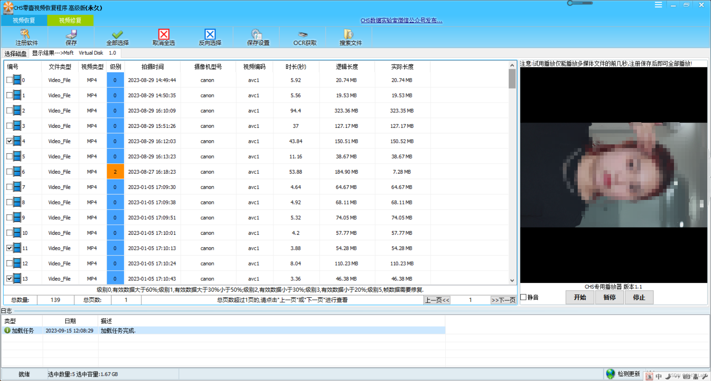Toggle the 静音 mute checkbox
Image resolution: width=711 pixels, height=381 pixels.
click(523, 297)
